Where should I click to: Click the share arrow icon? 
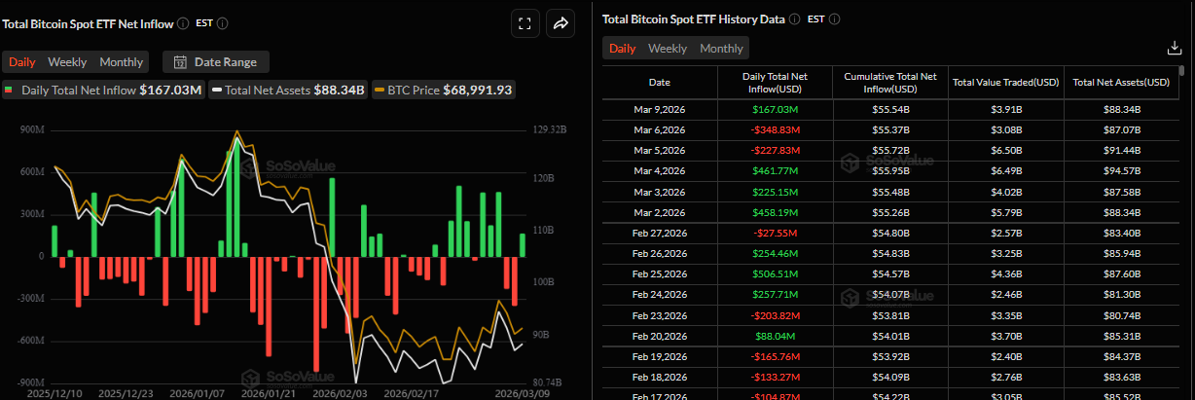tap(561, 24)
